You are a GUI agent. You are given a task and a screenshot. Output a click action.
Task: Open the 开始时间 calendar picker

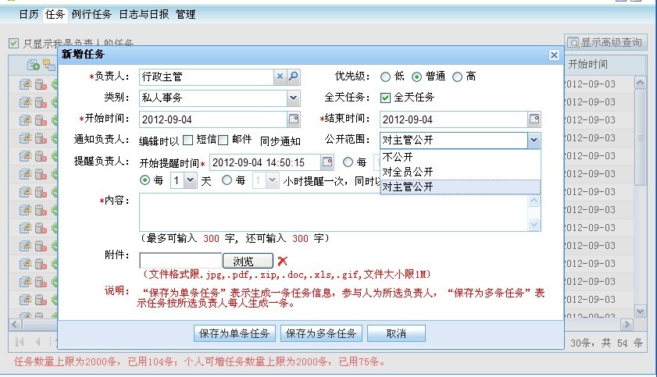(x=294, y=119)
